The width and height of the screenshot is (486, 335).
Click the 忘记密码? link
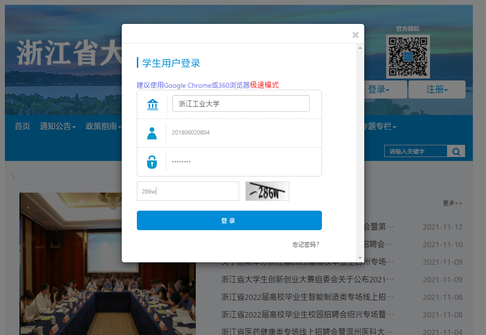pyautogui.click(x=305, y=245)
